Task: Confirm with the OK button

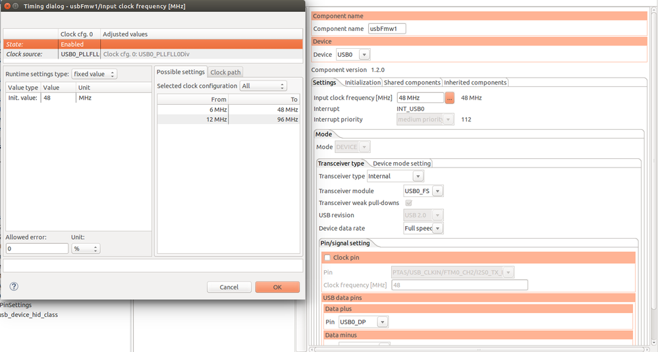Action: (277, 287)
